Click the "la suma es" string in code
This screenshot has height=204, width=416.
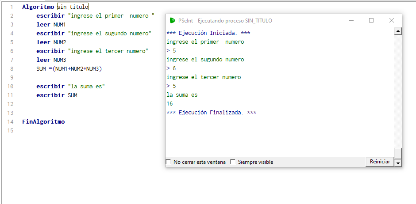click(89, 87)
